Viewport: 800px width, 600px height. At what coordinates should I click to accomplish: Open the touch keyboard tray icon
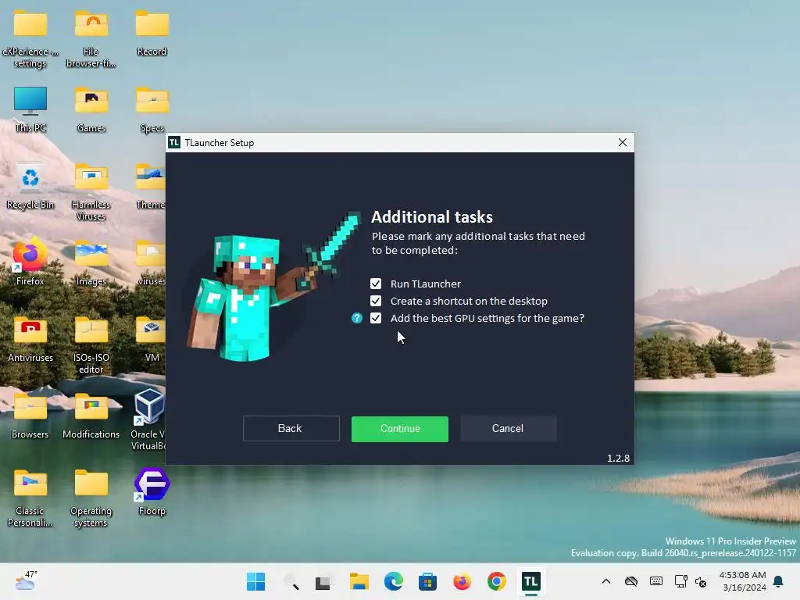tap(656, 581)
